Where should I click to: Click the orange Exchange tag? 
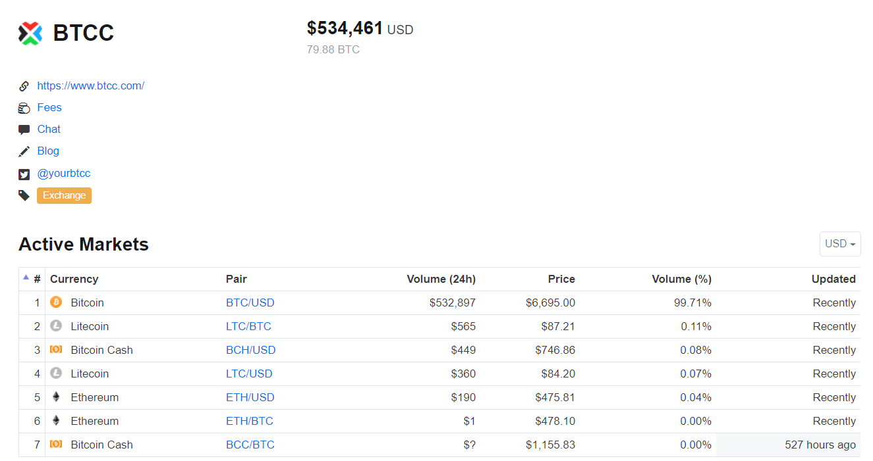(64, 195)
